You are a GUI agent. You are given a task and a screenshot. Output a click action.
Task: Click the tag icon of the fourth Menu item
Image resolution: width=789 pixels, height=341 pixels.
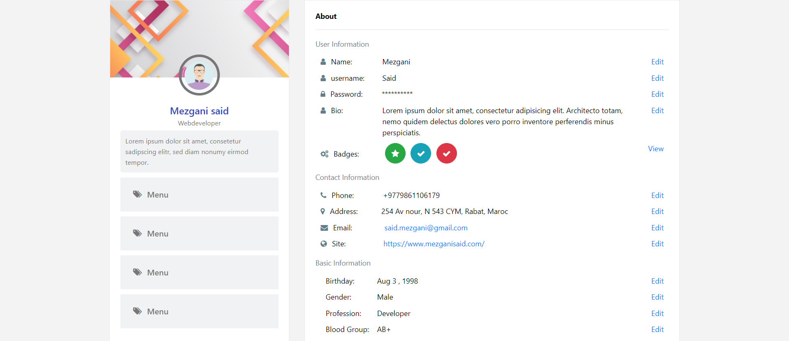(137, 311)
